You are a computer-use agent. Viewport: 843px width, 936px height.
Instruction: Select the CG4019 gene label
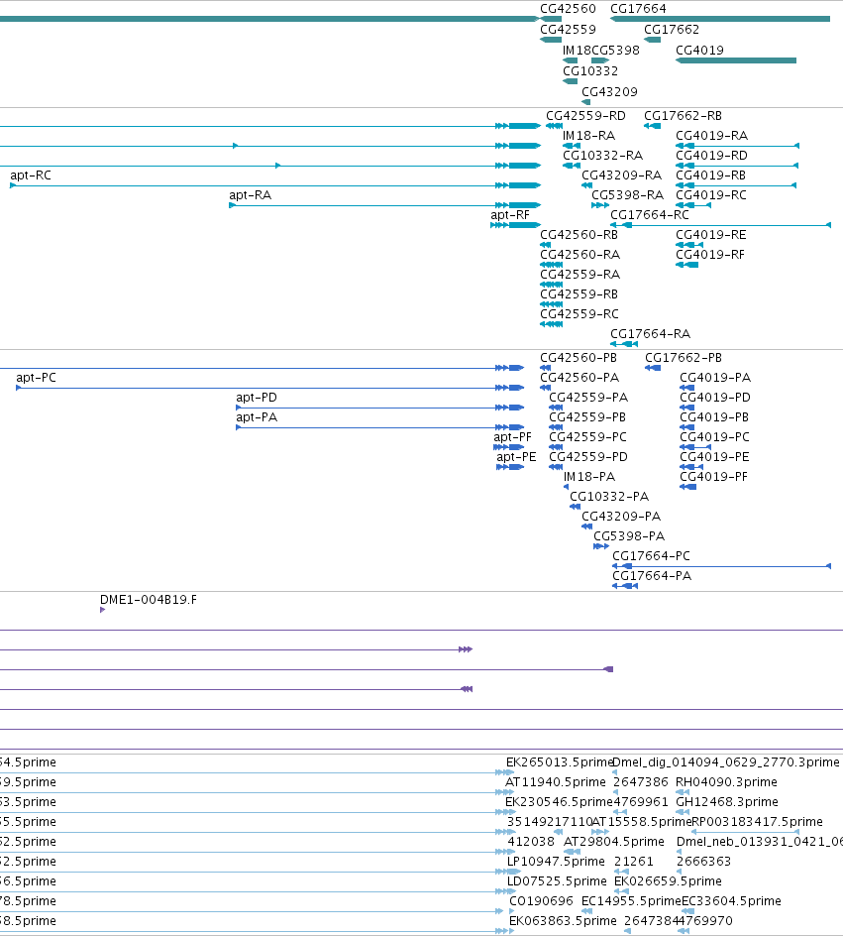pyautogui.click(x=699, y=51)
